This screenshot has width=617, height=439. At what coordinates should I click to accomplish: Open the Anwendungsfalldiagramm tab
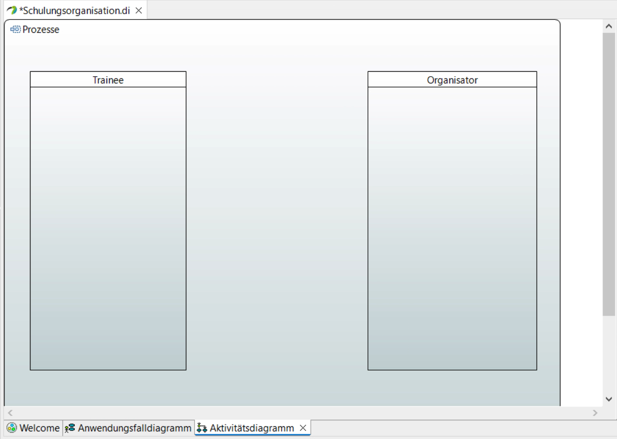pyautogui.click(x=129, y=428)
